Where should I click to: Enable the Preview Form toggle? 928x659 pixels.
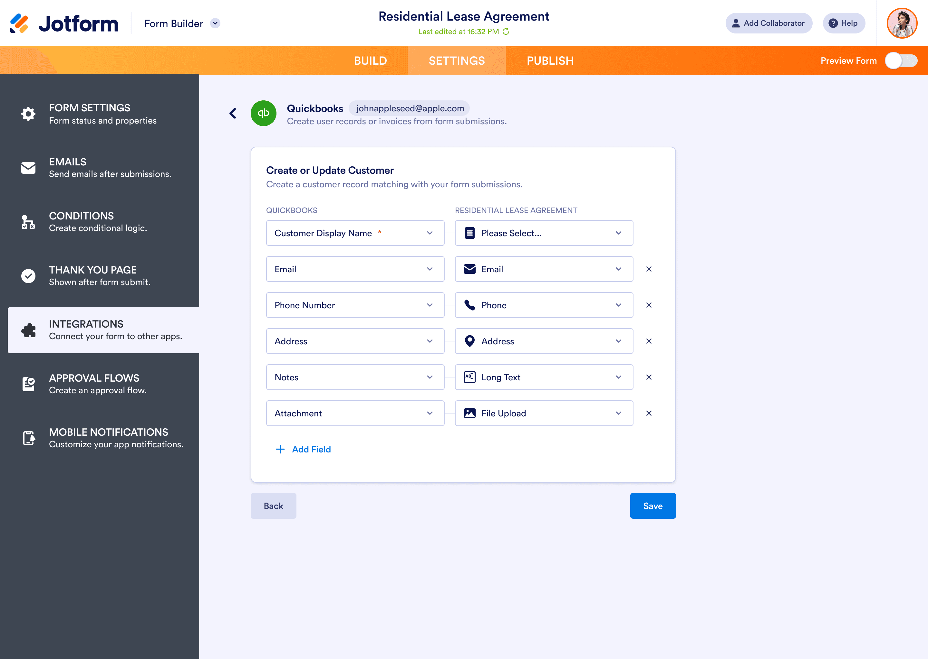901,61
